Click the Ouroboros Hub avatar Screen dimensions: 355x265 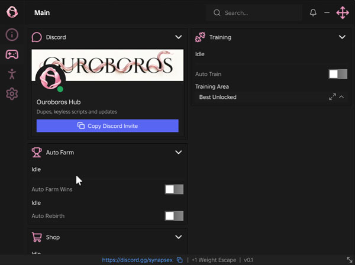[50, 79]
